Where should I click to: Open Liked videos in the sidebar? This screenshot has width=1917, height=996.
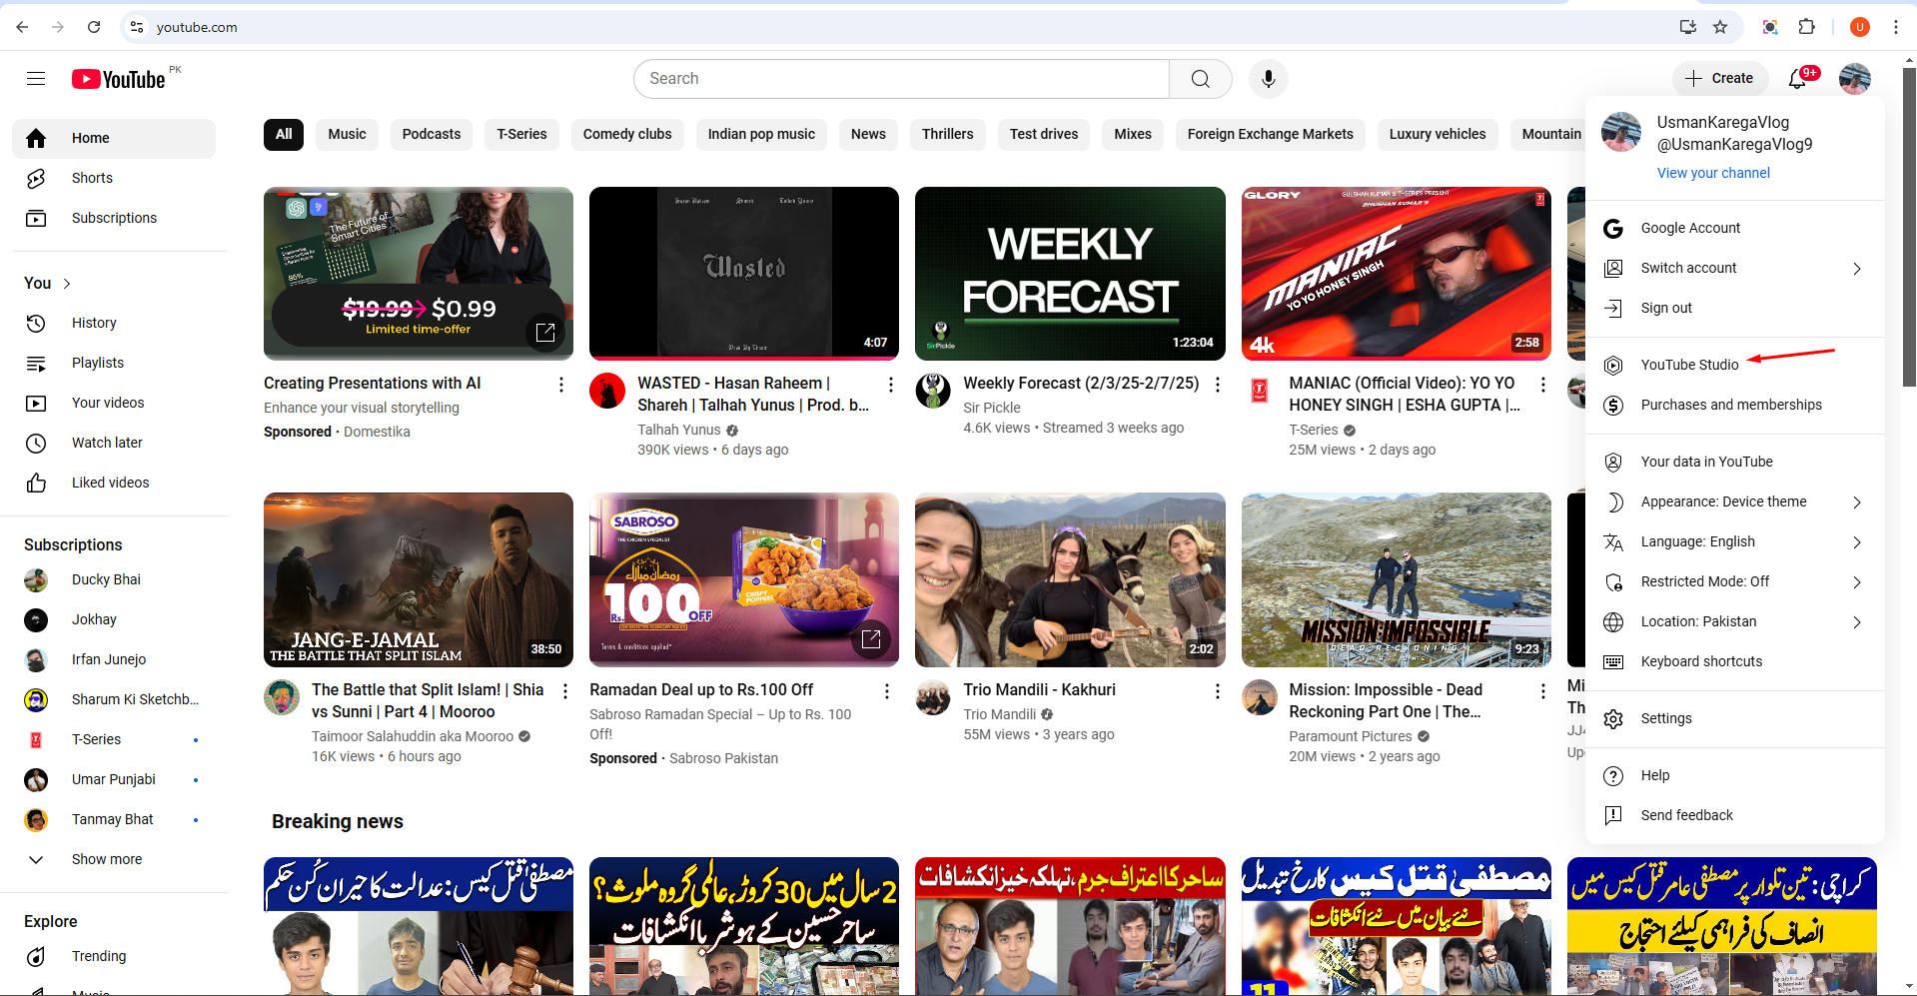(110, 483)
